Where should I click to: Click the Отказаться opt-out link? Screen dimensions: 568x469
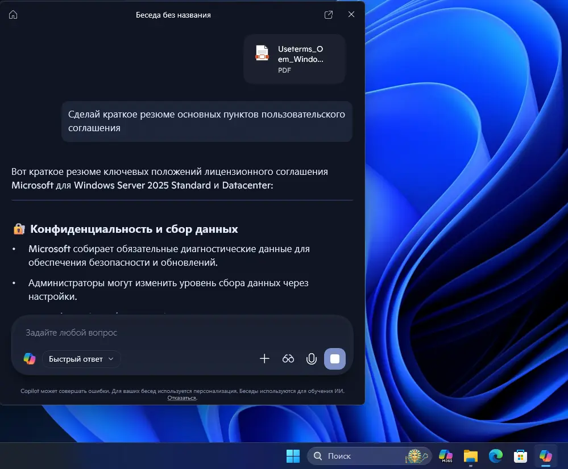(x=182, y=398)
